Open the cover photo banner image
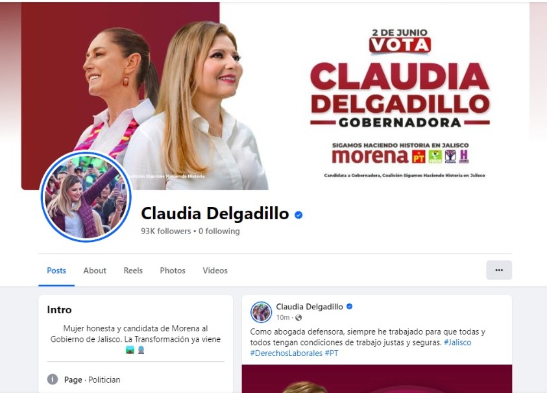Screen dimensions: 547x393 pos(275,96)
